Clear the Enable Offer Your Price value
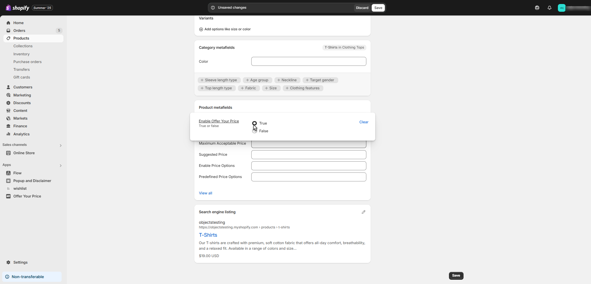The image size is (591, 284). click(x=364, y=122)
